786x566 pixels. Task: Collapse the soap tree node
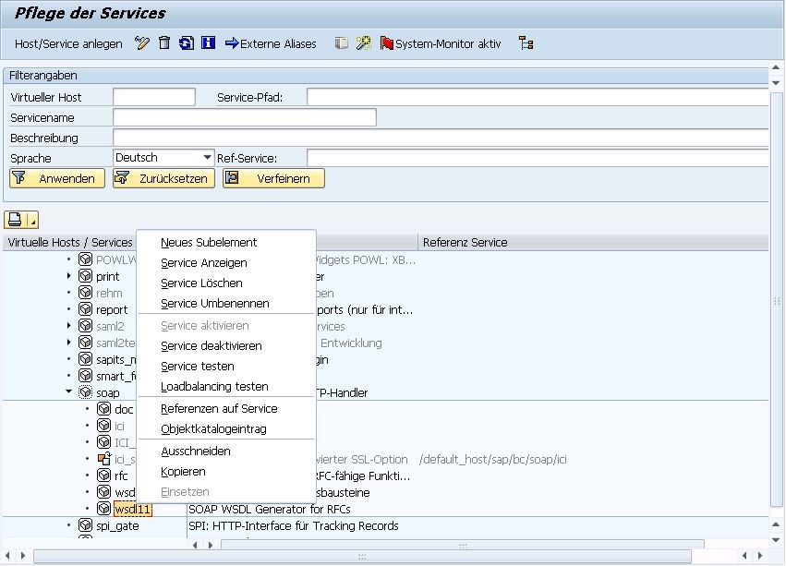point(68,391)
